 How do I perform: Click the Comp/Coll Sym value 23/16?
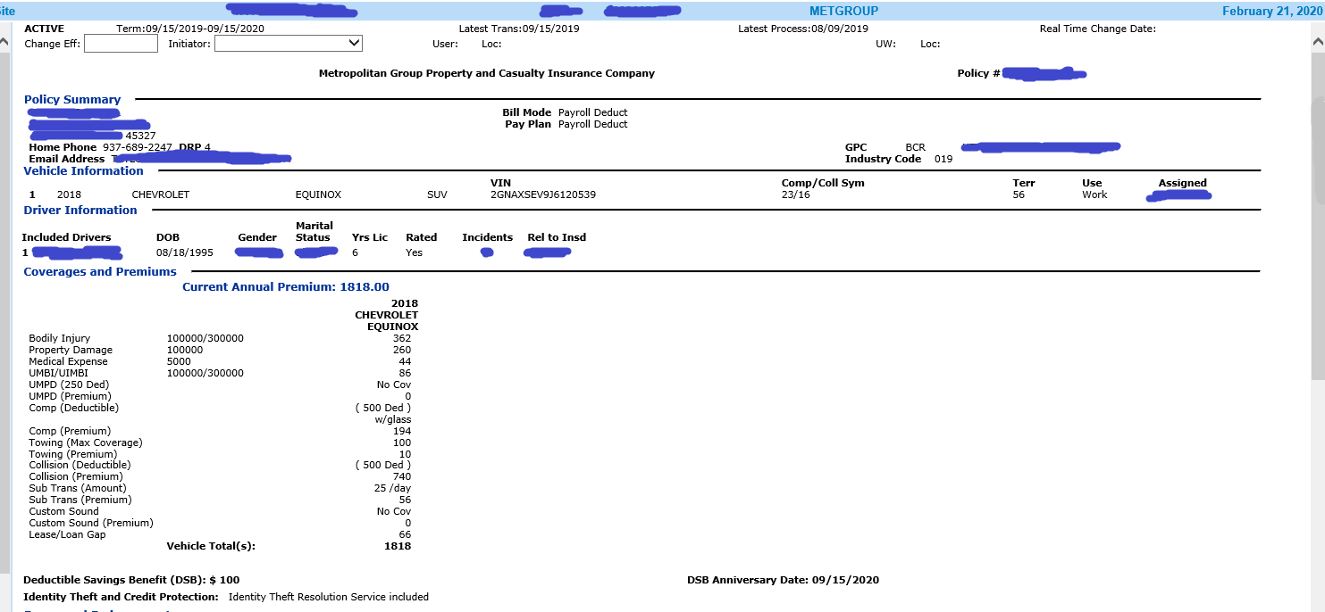pos(796,194)
